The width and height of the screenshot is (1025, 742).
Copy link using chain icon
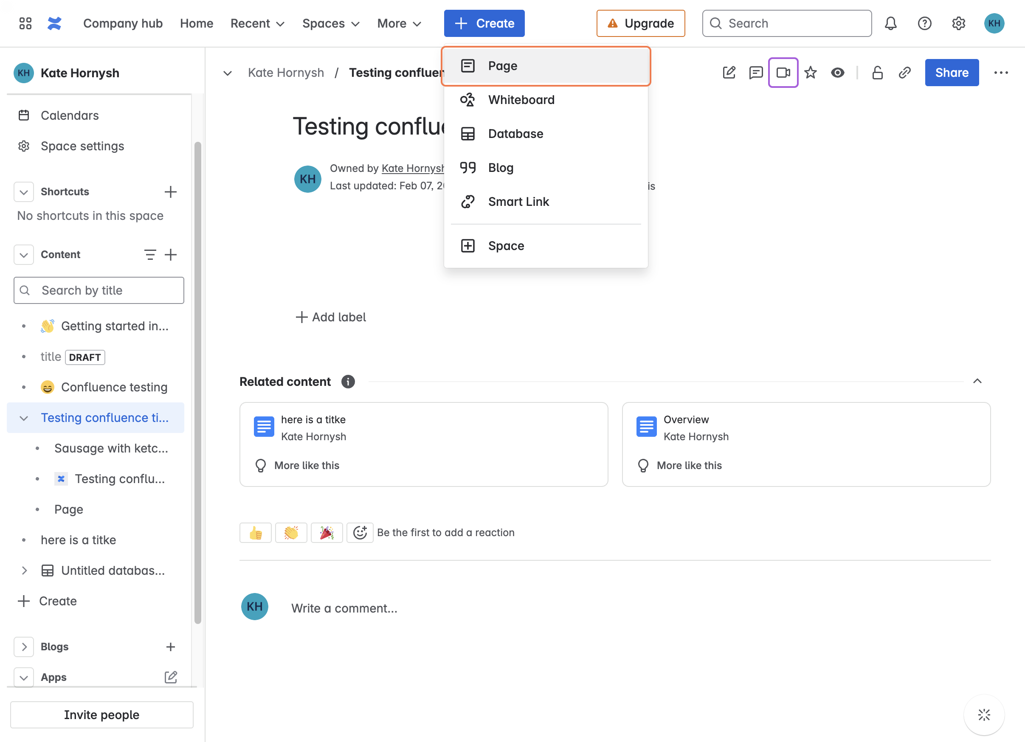click(x=904, y=72)
